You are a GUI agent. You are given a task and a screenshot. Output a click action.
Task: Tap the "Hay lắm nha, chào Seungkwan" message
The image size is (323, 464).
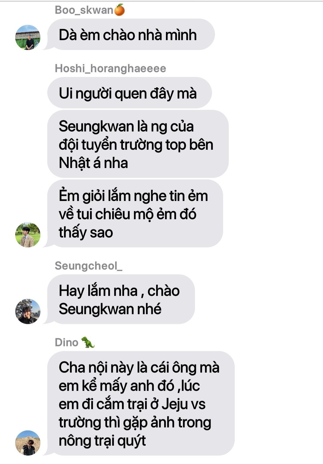point(121,299)
